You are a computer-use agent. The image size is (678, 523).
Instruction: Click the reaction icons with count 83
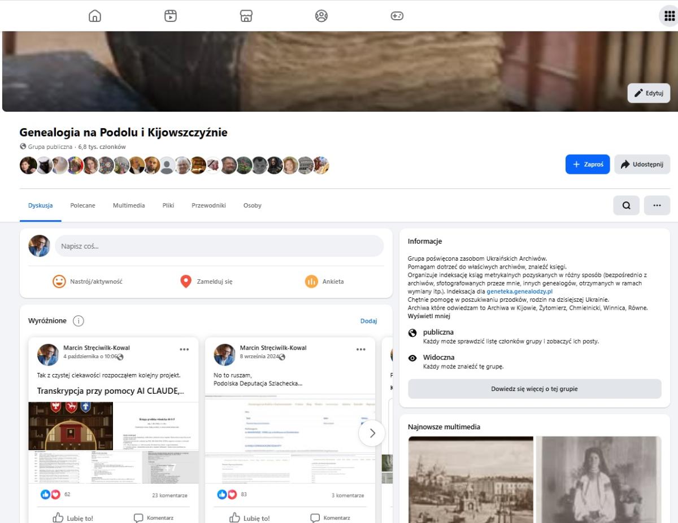227,495
